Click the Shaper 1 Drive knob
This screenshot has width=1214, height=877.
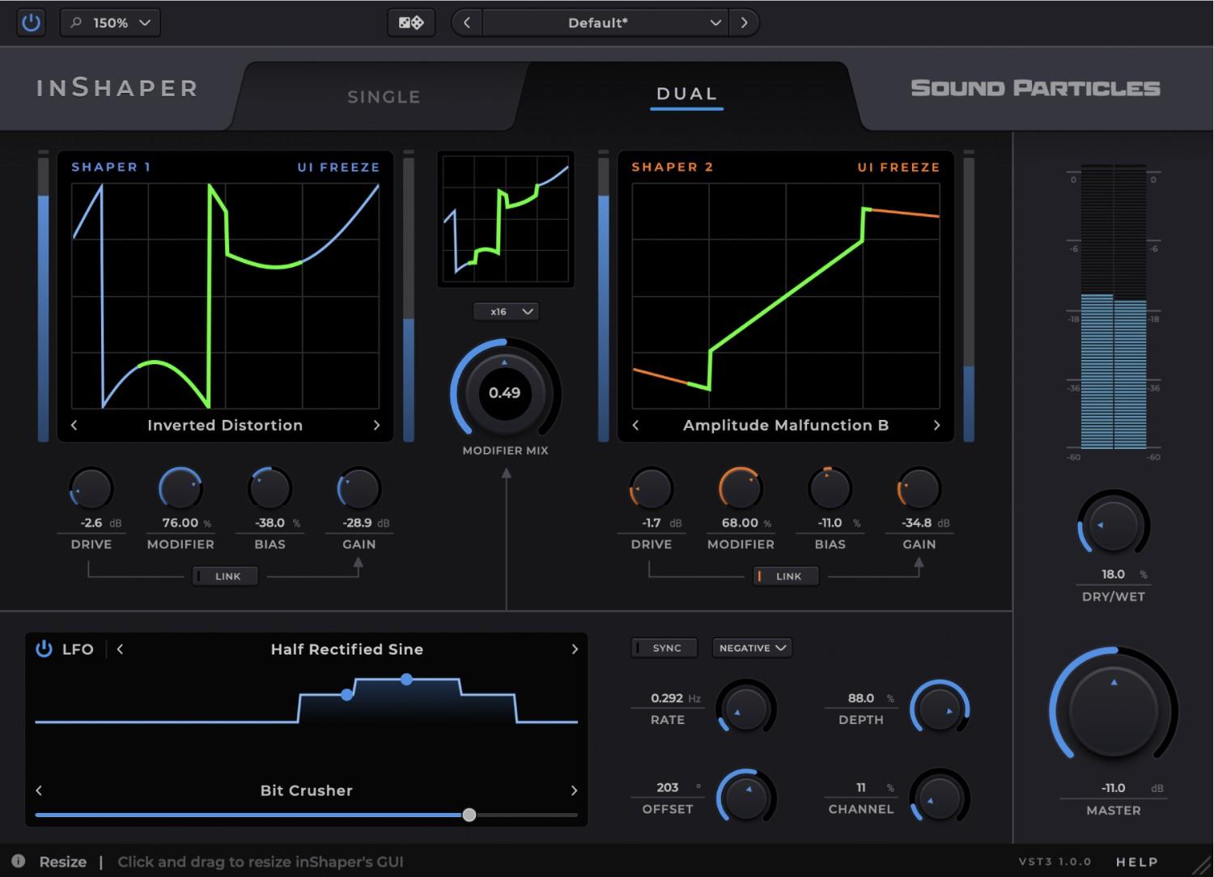point(91,488)
